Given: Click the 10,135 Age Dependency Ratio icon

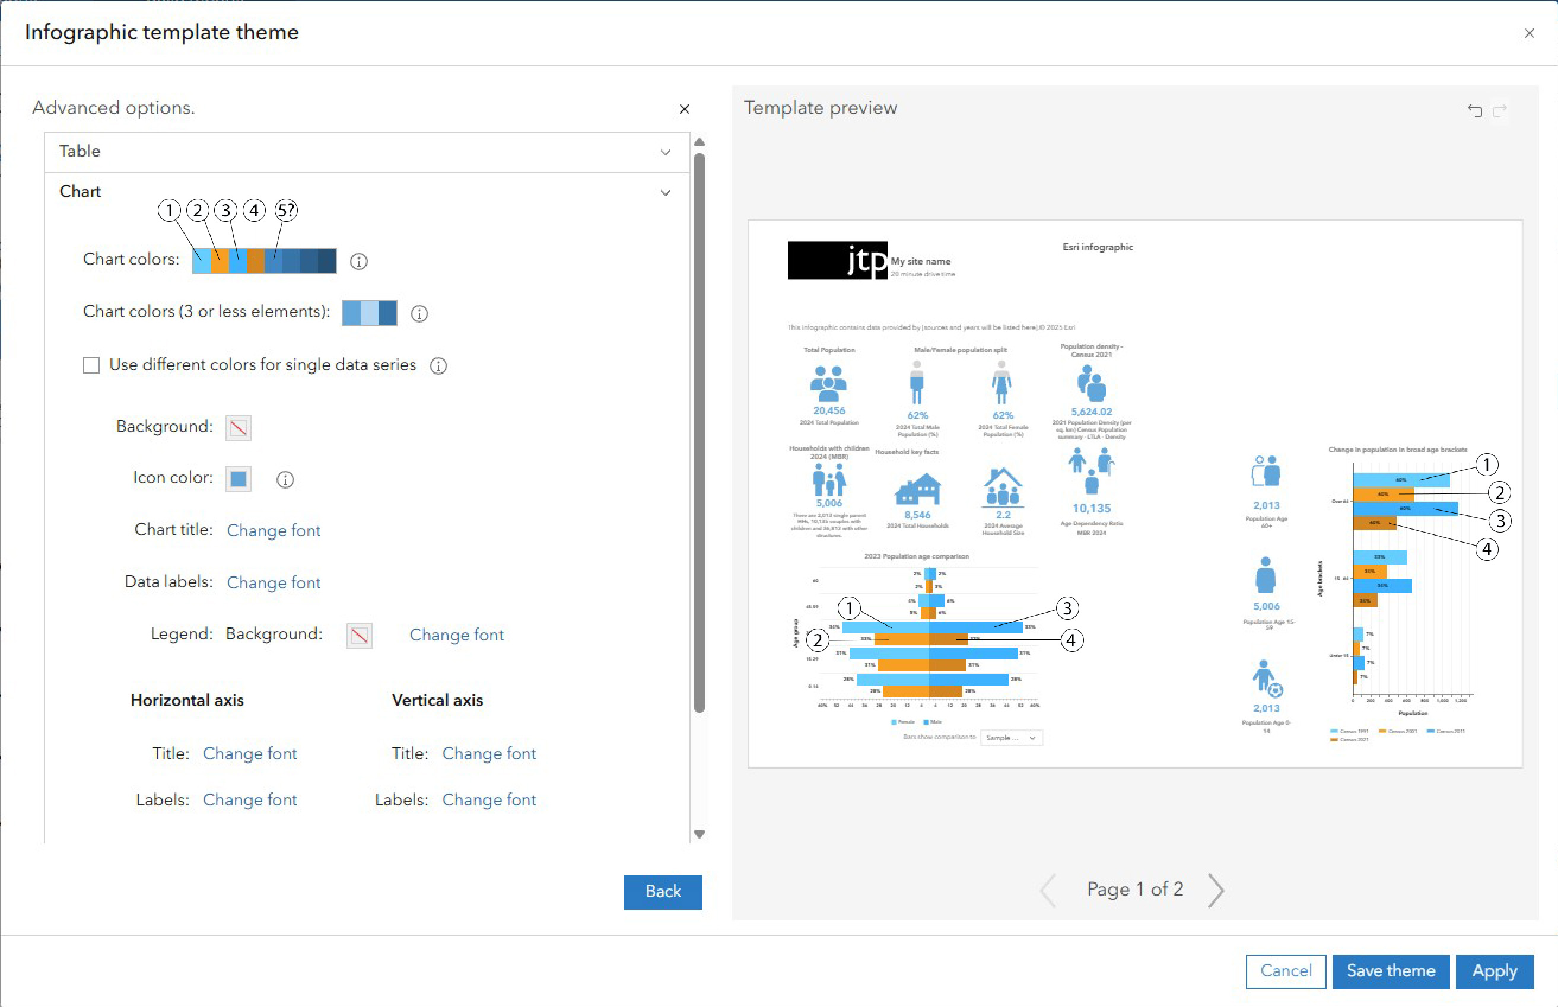Looking at the screenshot, I should 1091,471.
